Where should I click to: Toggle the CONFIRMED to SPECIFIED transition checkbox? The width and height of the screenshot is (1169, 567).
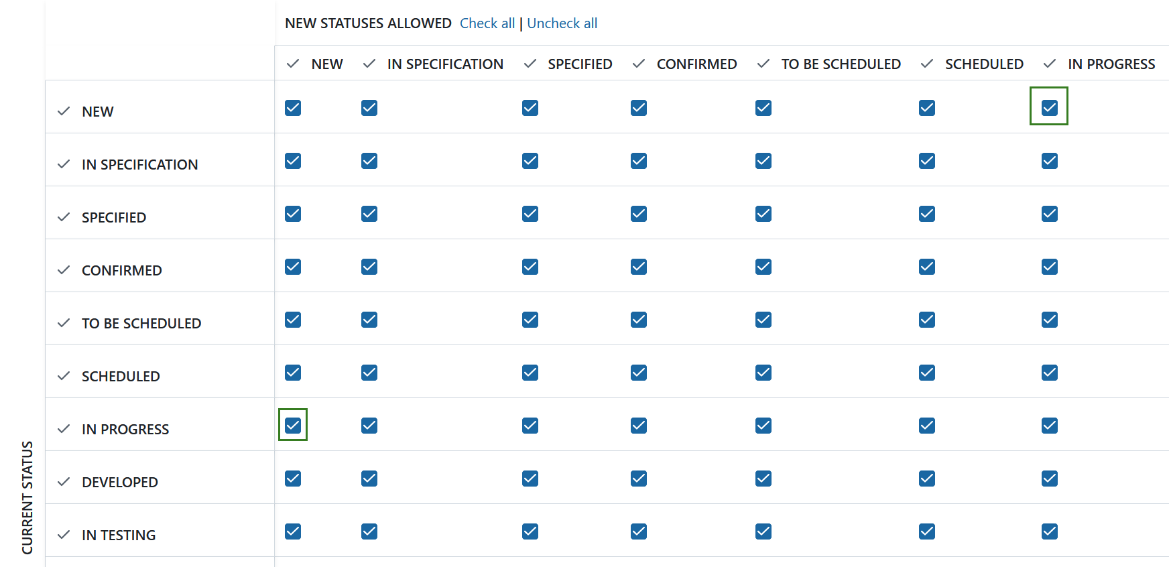(530, 267)
